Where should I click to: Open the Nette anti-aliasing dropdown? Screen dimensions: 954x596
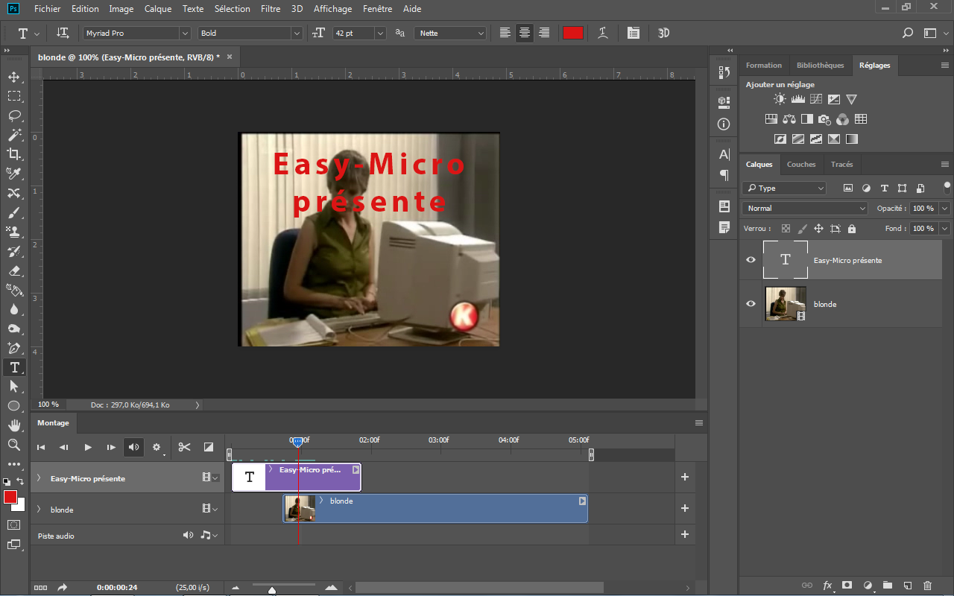click(x=450, y=33)
